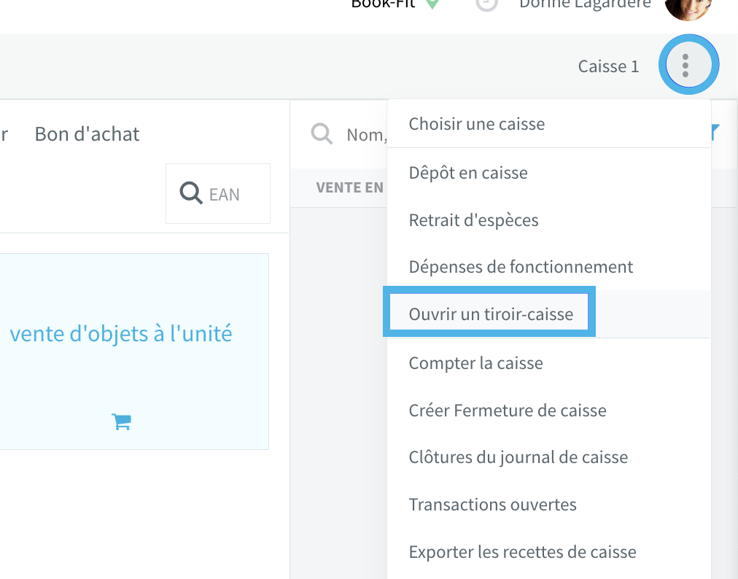Click into the EAN input field
Image resolution: width=738 pixels, height=579 pixels.
[218, 193]
